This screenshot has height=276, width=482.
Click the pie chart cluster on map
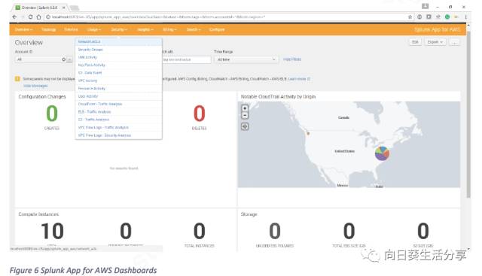[x=382, y=153]
